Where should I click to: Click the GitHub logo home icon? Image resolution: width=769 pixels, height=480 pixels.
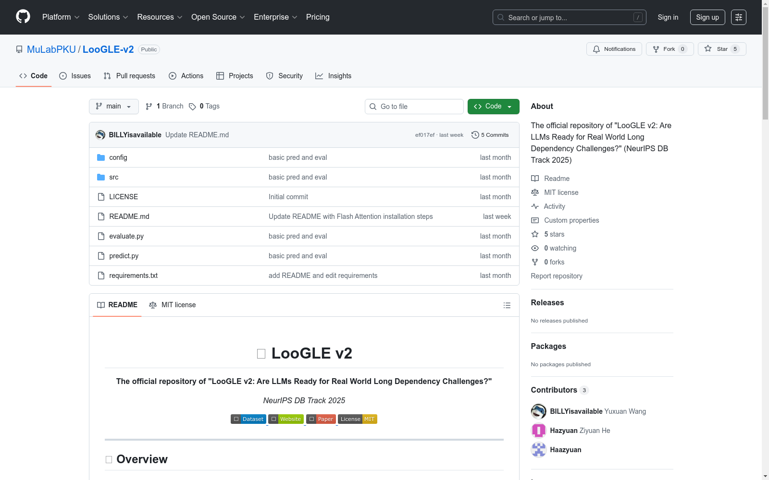23,17
